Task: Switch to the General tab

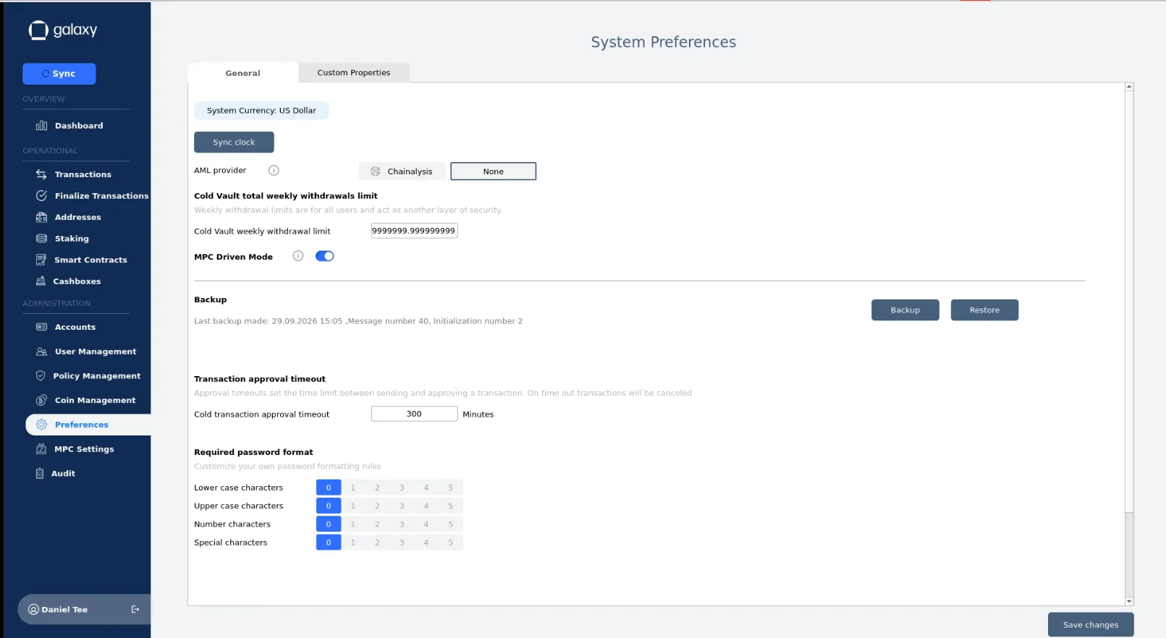Action: click(242, 73)
